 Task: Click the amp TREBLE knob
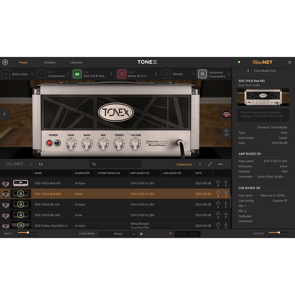coord(119,143)
